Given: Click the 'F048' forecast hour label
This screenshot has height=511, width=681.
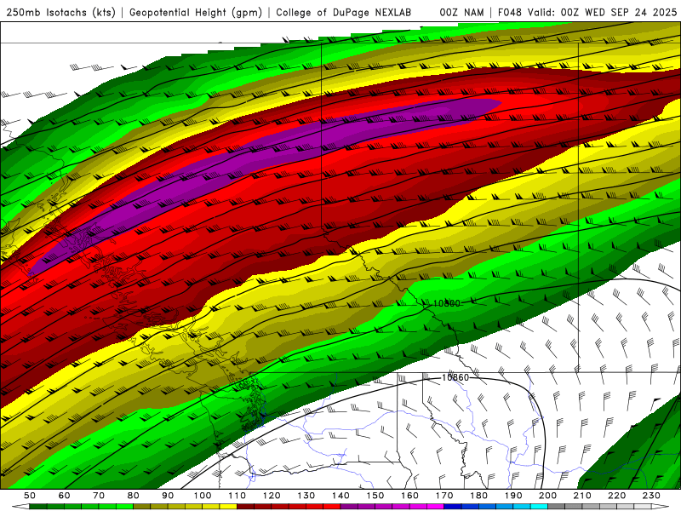Looking at the screenshot, I should tap(510, 13).
